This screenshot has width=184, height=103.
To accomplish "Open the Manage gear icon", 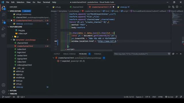I will 3,92.
